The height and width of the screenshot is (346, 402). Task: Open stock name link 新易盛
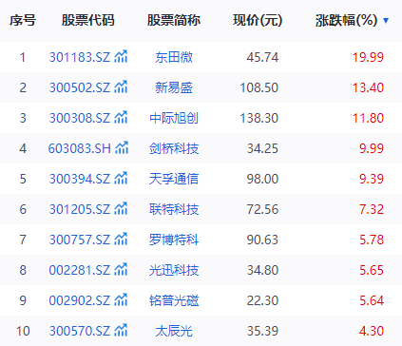pyautogui.click(x=174, y=87)
